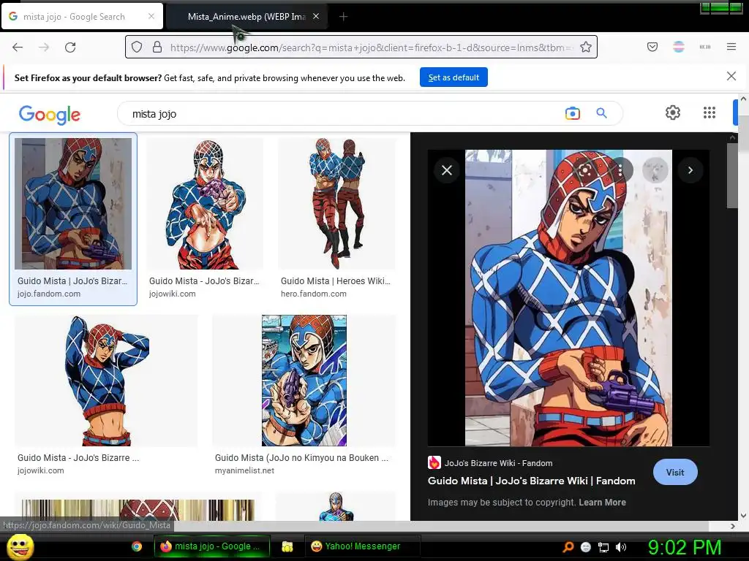Open the Google apps grid

tap(710, 112)
